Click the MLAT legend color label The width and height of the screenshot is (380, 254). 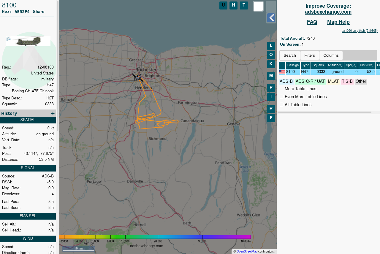point(333,82)
